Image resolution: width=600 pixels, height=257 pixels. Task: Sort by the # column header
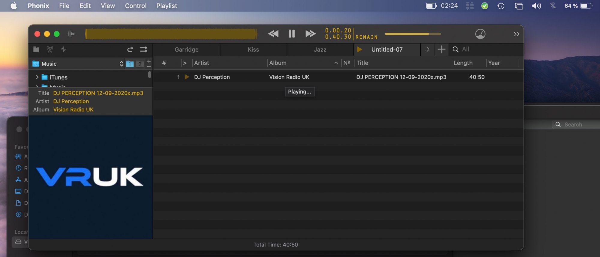click(x=164, y=63)
